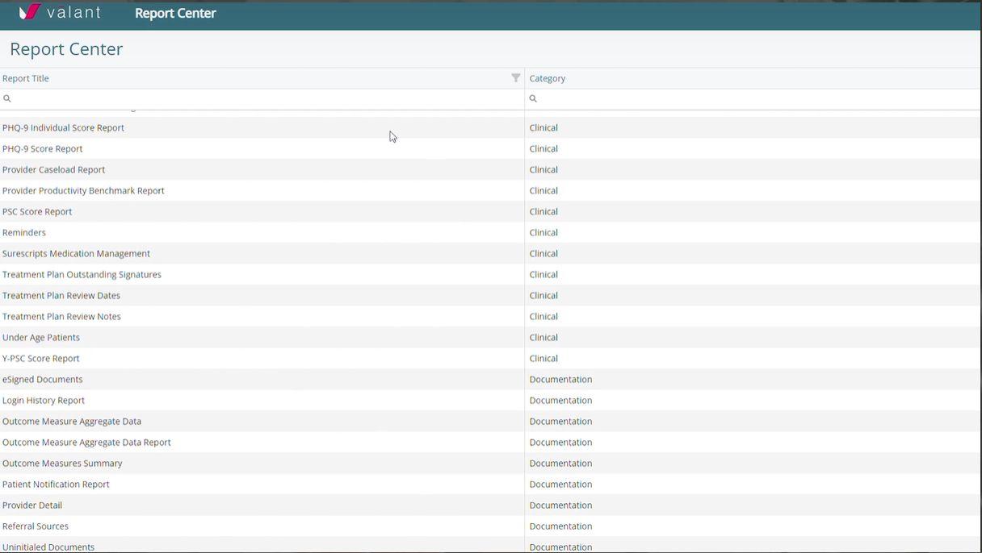Open Provider Productivity Benchmark Report
982x553 pixels.
[83, 190]
